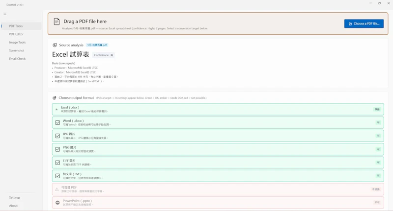Click the warning icon in searchable PDF row
393x211 pixels.
click(x=57, y=189)
